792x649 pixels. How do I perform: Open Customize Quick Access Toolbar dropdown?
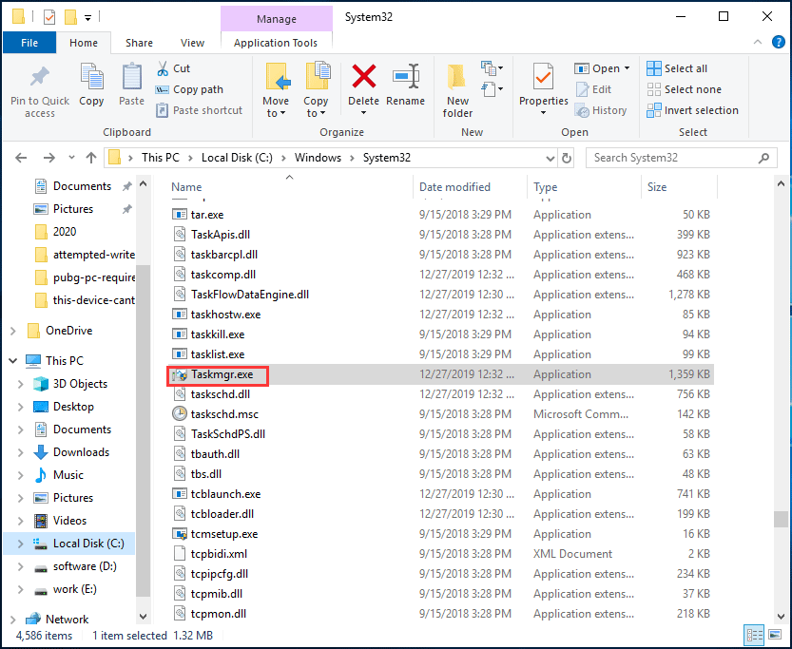[x=87, y=18]
